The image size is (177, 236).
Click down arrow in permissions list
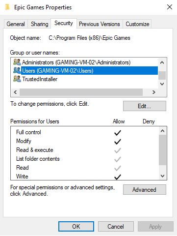(162, 176)
